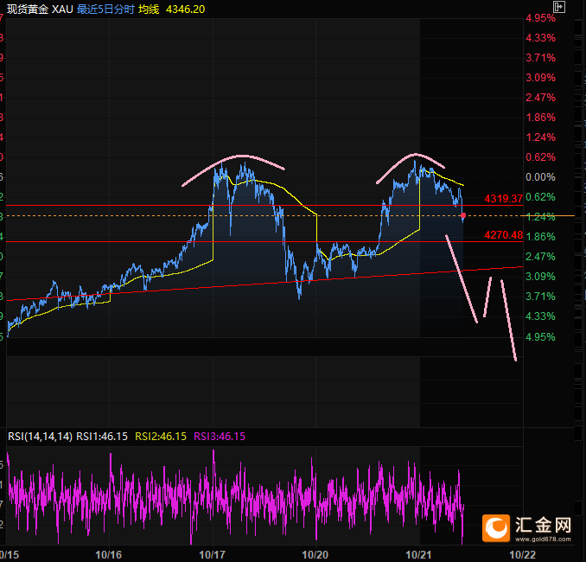Click the red 1.24% axis label
This screenshot has width=586, height=562.
pyautogui.click(x=540, y=137)
